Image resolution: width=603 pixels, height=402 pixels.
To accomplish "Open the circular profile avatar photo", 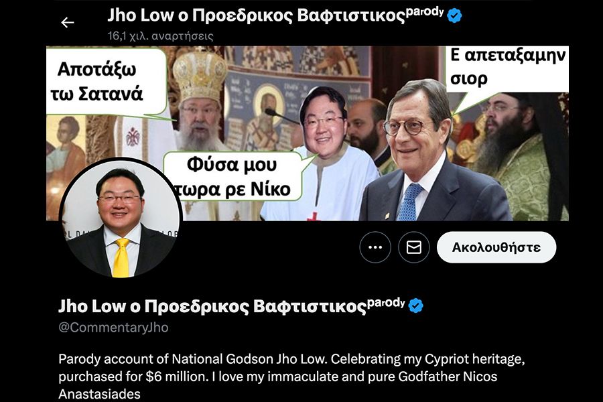I will [x=121, y=218].
